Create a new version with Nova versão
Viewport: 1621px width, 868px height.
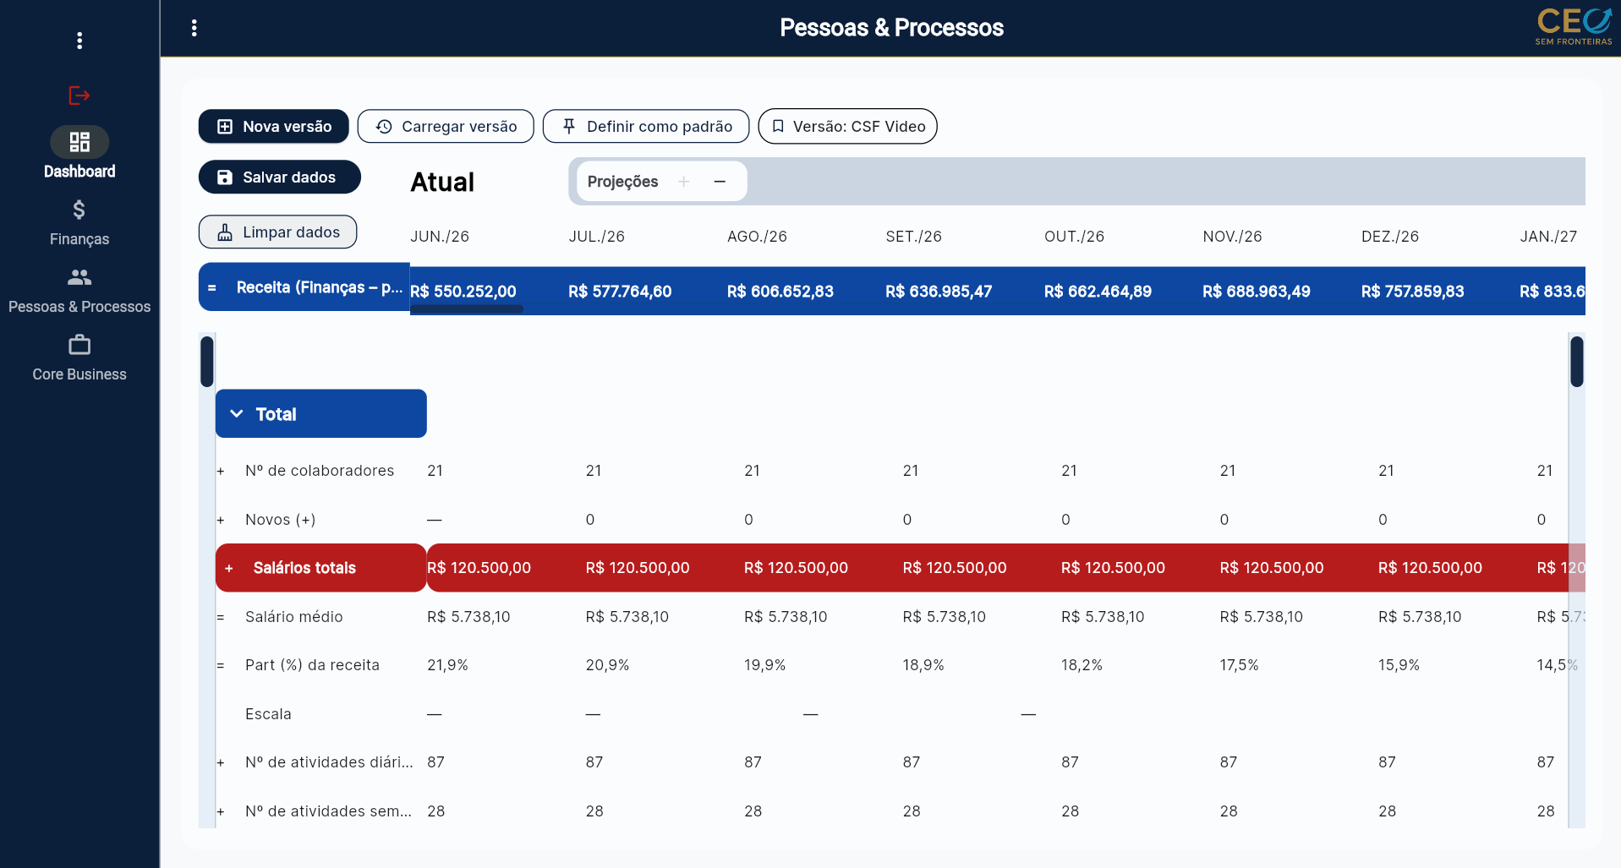[274, 126]
